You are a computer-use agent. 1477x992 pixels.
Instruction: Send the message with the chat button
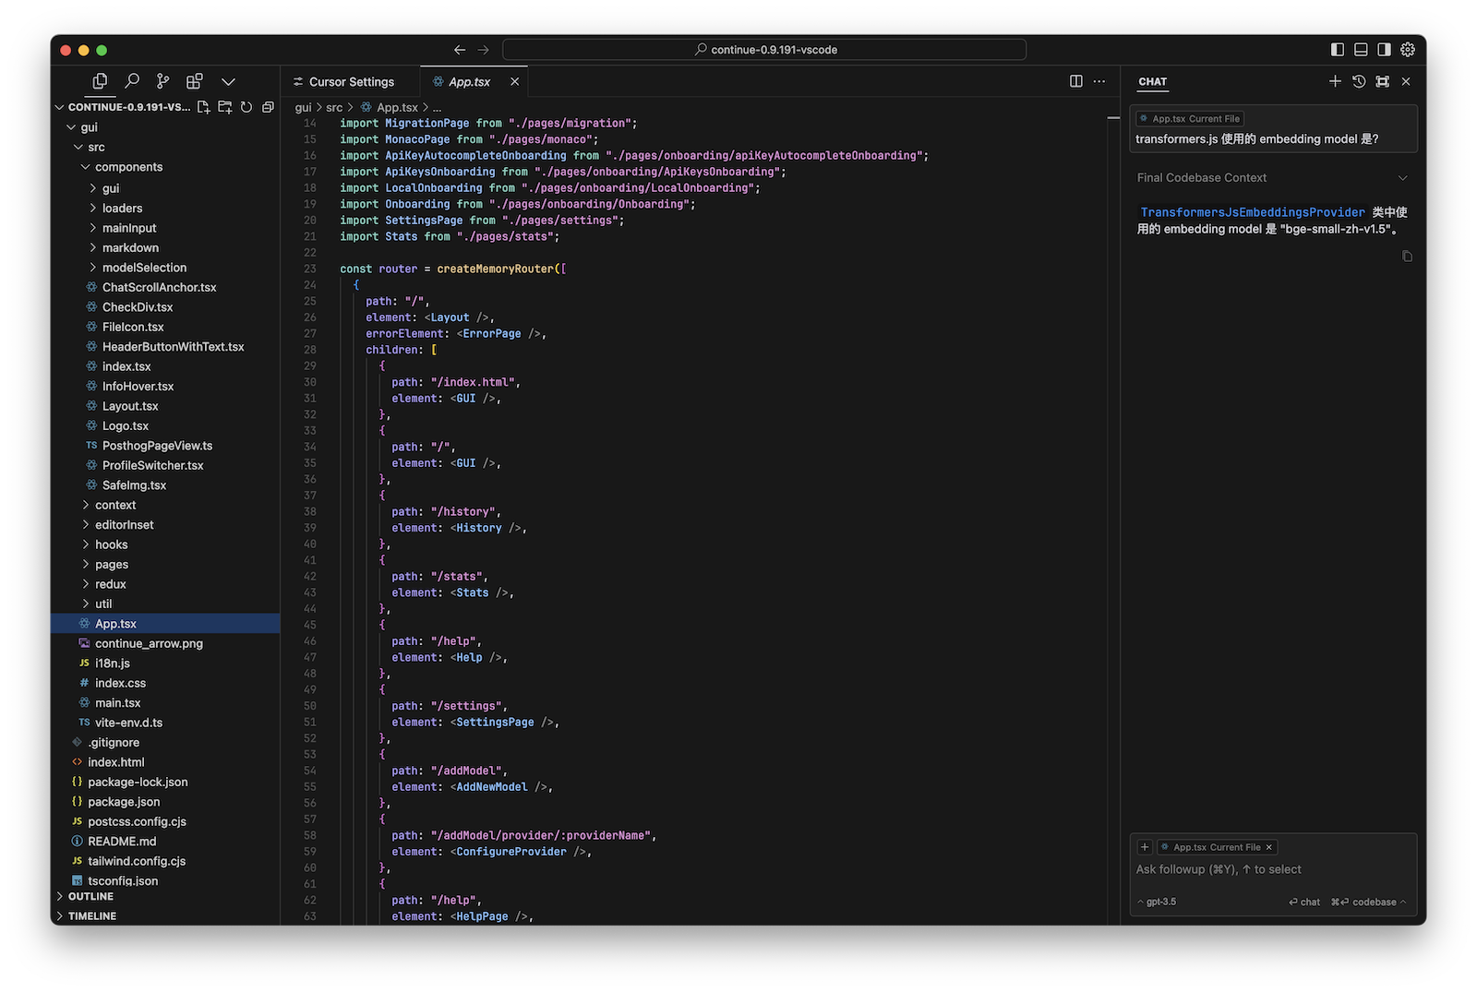point(1304,902)
